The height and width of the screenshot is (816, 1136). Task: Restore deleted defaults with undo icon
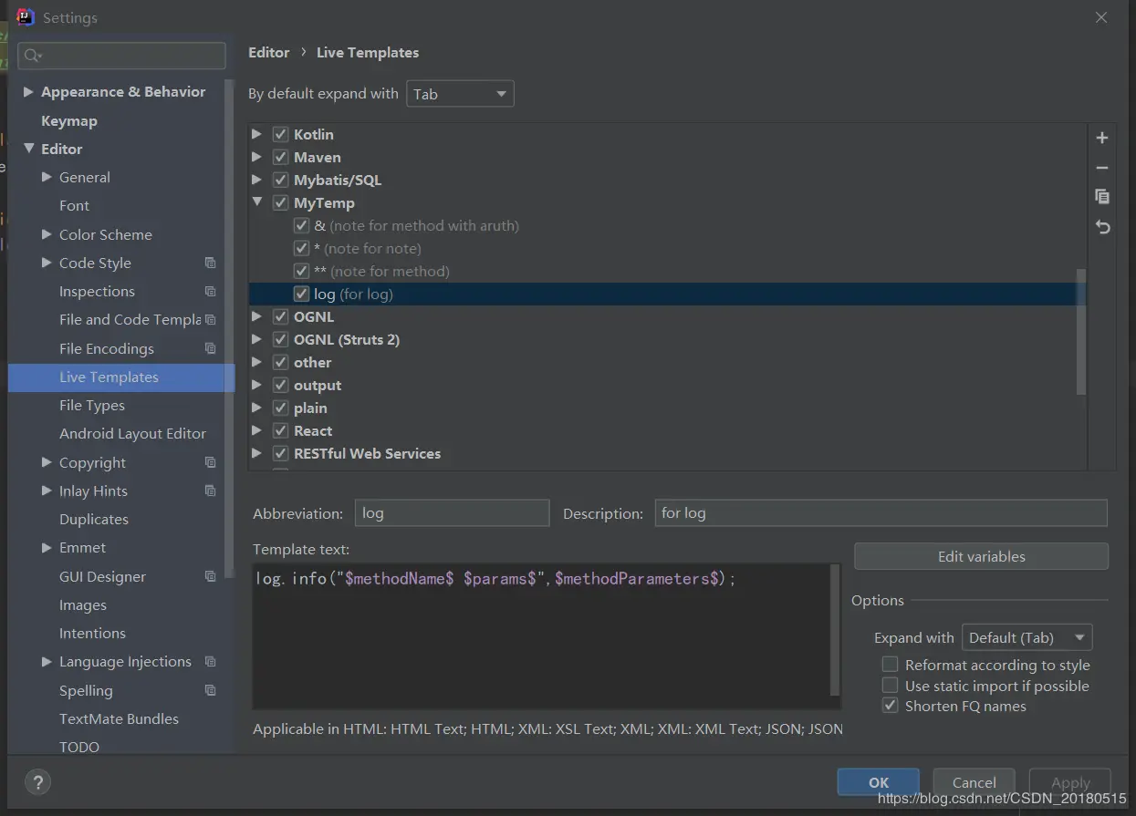click(1102, 227)
